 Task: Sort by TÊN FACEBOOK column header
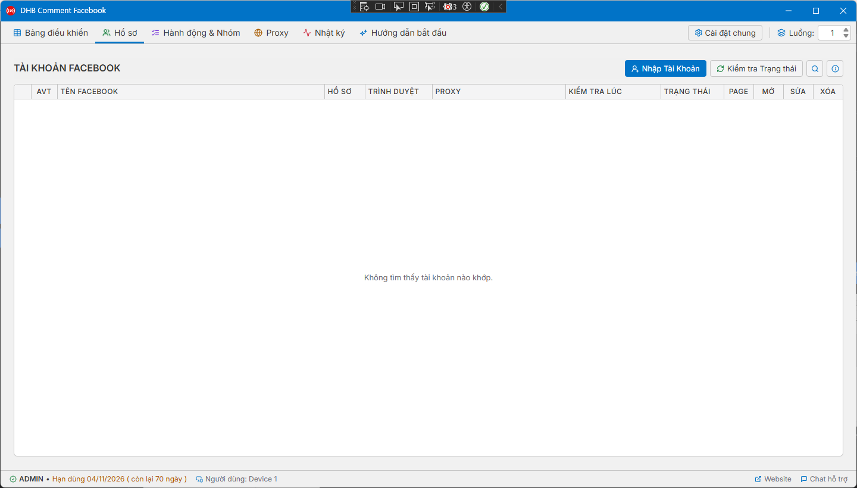[x=191, y=92]
